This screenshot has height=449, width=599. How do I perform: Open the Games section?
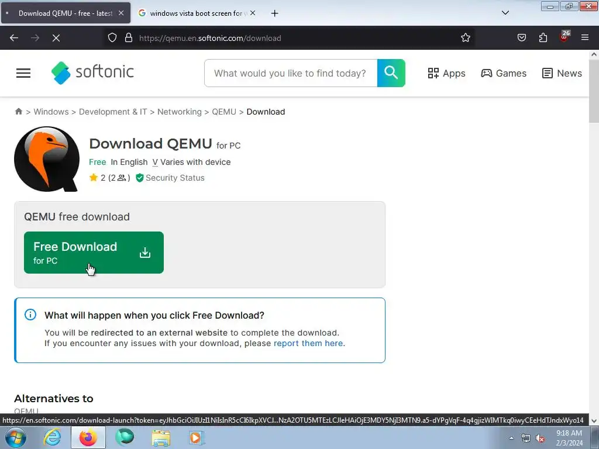[x=504, y=73]
